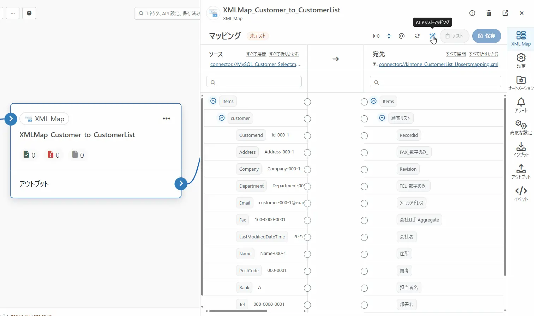Click the ellipsis button on canvas toolbar
This screenshot has width=534, height=316.
point(13,13)
